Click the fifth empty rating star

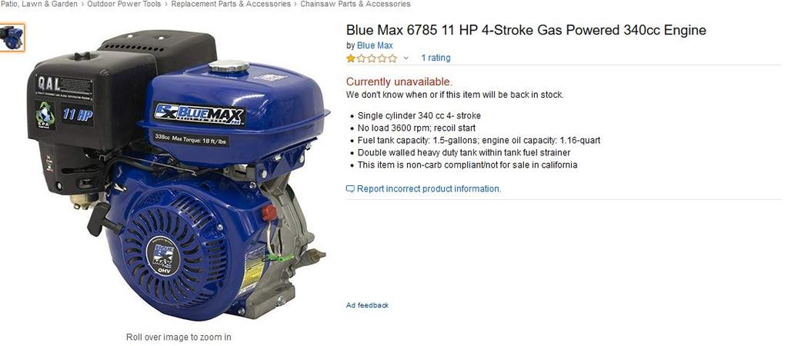tap(392, 58)
